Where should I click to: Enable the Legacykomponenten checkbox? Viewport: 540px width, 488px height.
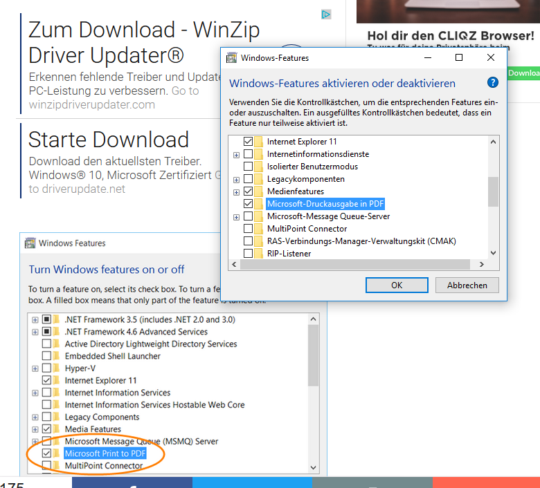tap(248, 179)
